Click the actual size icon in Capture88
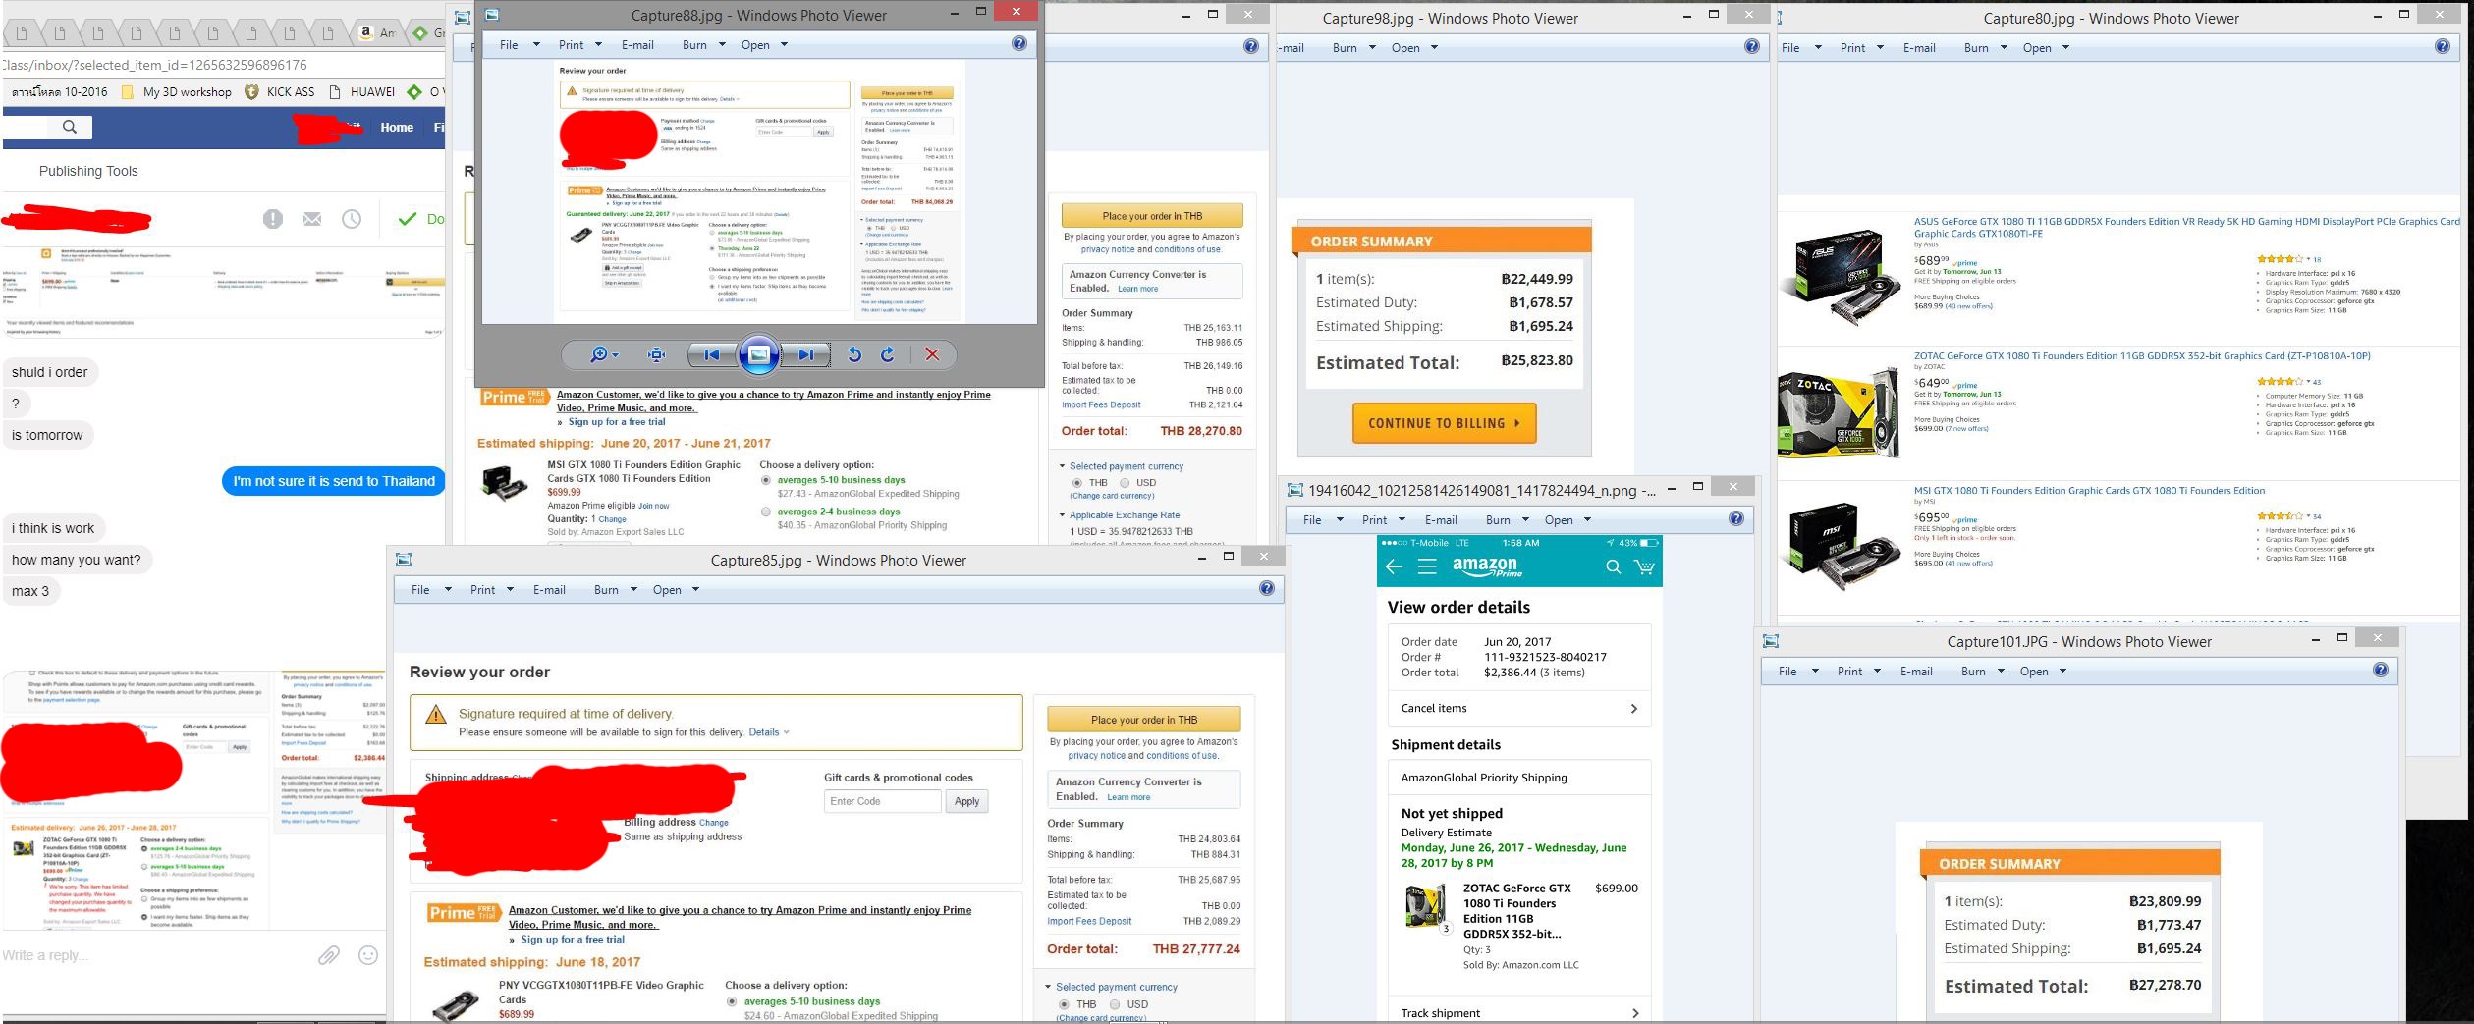 [656, 355]
